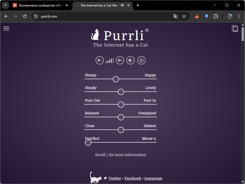Open Google Translate from the address bar
The height and width of the screenshot is (184, 245).
pos(176,16)
